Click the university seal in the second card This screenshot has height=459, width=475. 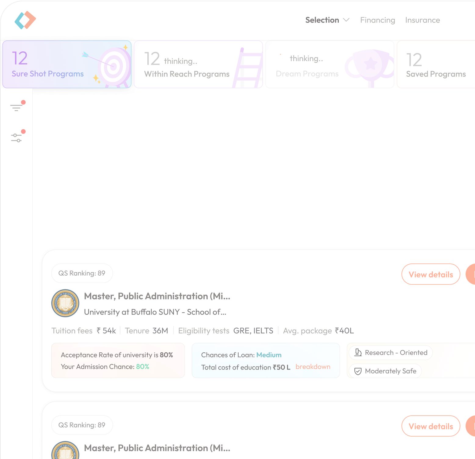tap(65, 450)
